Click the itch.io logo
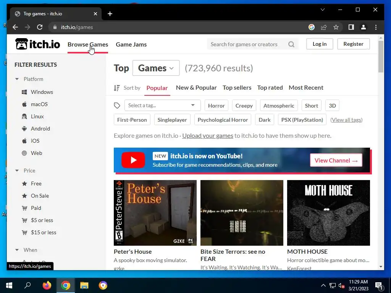The height and width of the screenshot is (293, 391). pyautogui.click(x=38, y=44)
